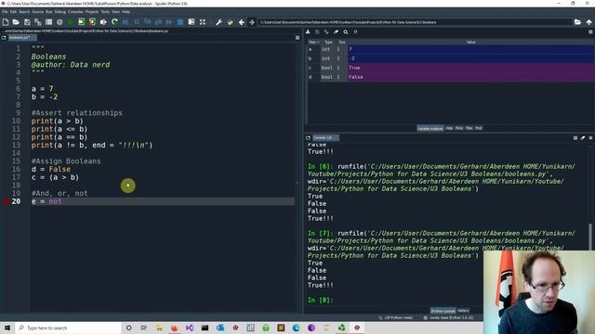
Task: Go back to previous cursor position
Action: [x=242, y=22]
